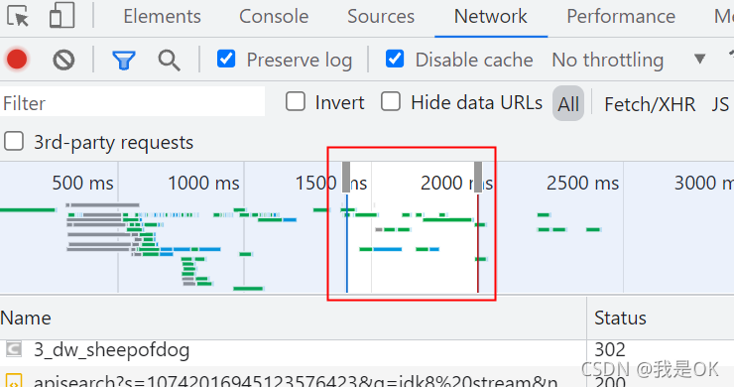Click the image file icon beside 3_dw_sheepofdog
This screenshot has width=734, height=387.
14,349
